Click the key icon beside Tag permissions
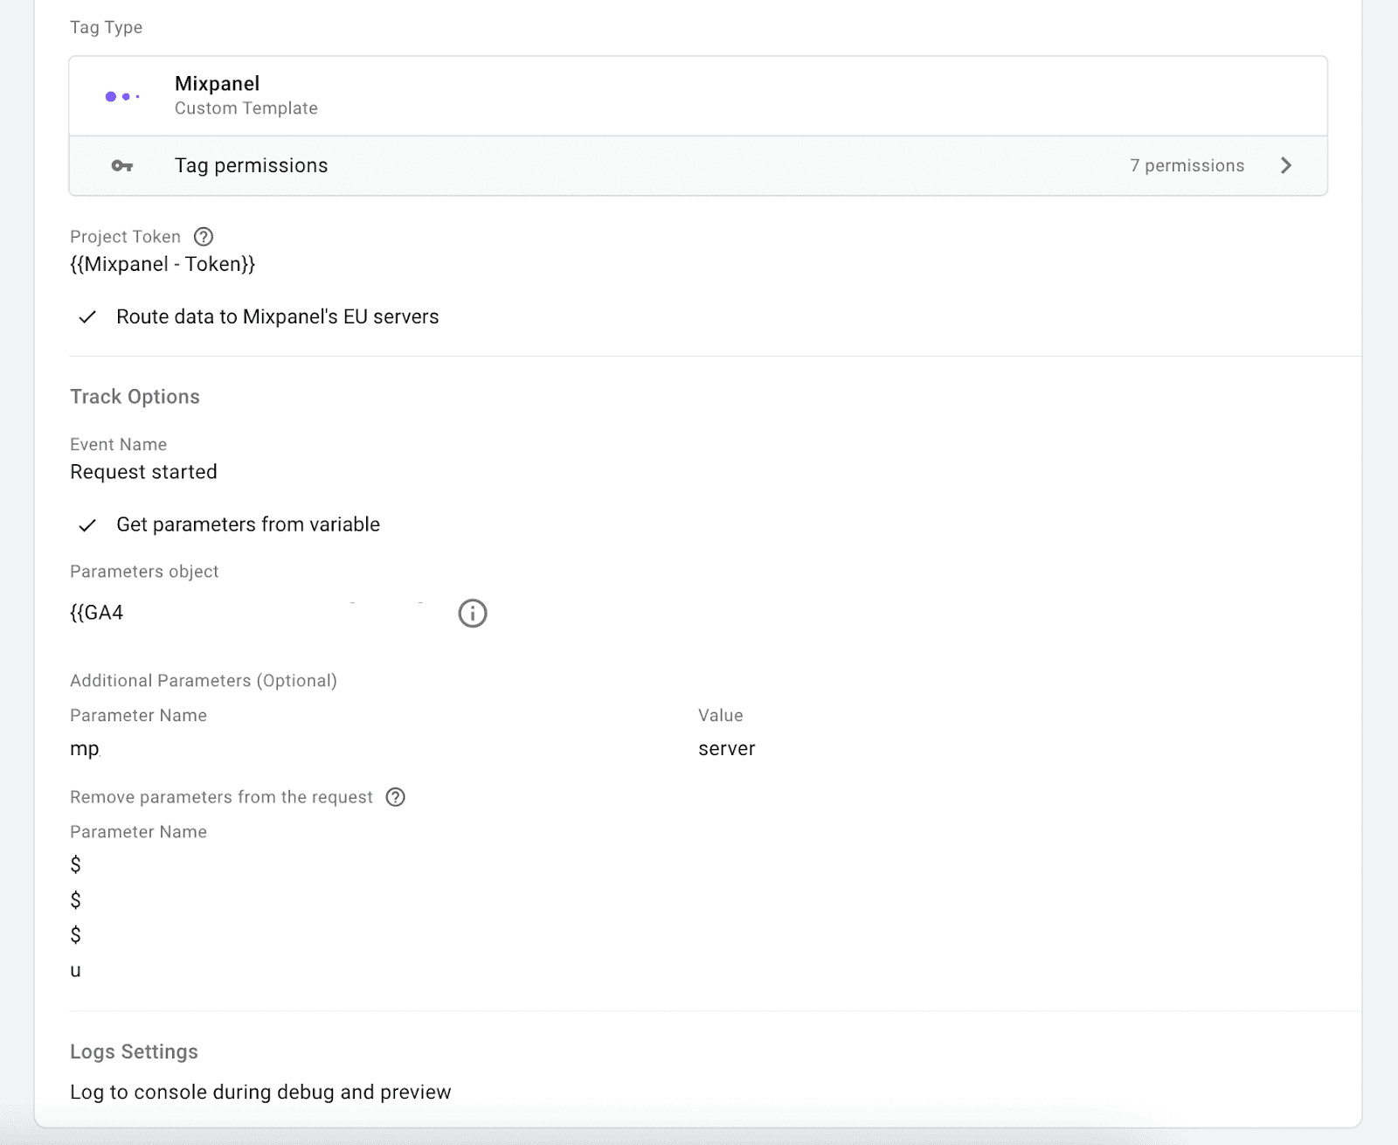This screenshot has height=1145, width=1398. (x=122, y=165)
